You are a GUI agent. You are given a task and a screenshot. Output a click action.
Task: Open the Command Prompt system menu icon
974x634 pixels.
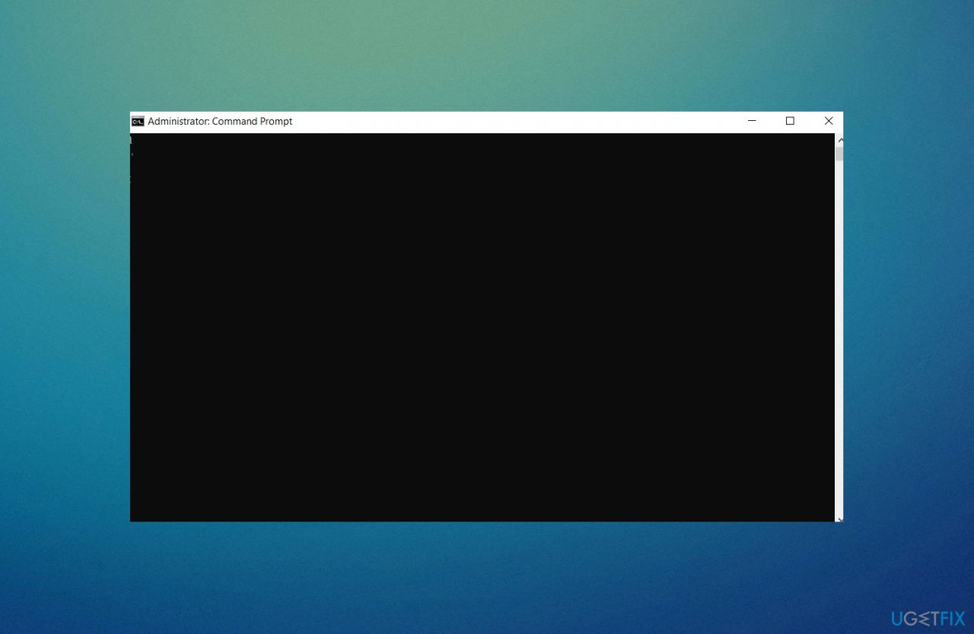click(138, 122)
